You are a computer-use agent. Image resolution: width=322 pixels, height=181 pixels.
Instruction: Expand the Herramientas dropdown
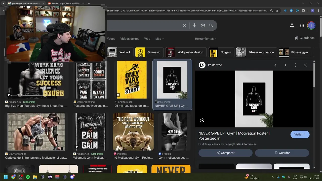(206, 39)
